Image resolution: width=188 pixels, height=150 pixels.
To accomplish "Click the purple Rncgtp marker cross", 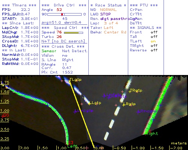I will [x=138, y=112].
